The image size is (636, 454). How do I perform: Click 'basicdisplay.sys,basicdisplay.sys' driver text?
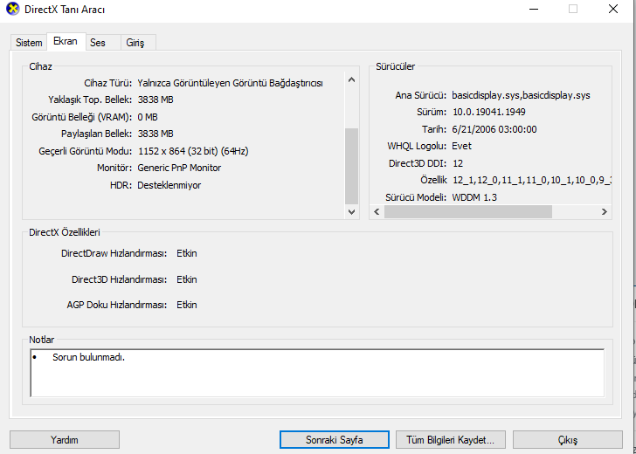pos(521,95)
